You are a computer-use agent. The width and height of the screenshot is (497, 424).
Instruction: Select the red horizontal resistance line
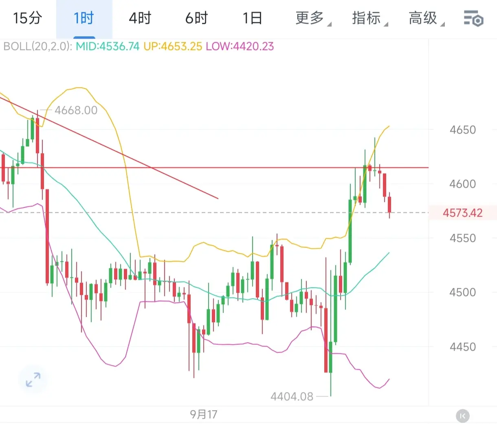pos(214,167)
